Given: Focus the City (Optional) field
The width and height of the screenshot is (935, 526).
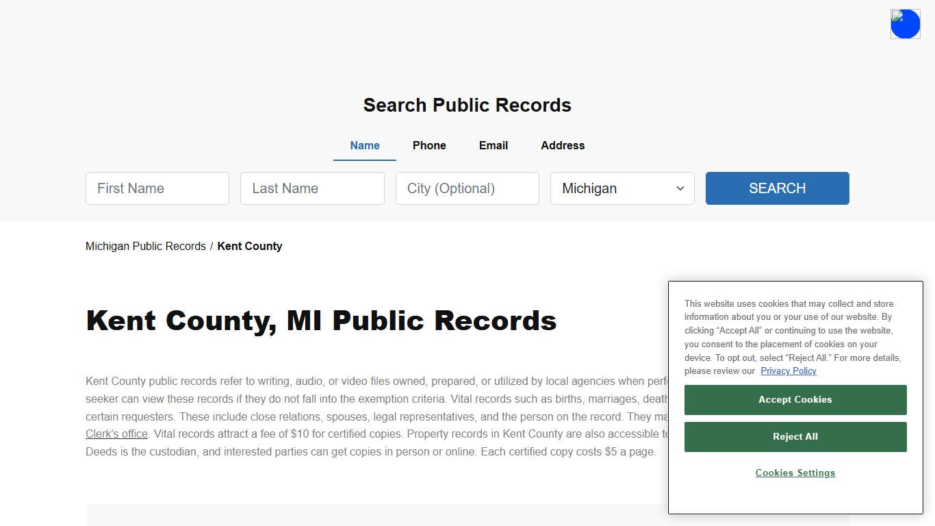Looking at the screenshot, I should [467, 188].
